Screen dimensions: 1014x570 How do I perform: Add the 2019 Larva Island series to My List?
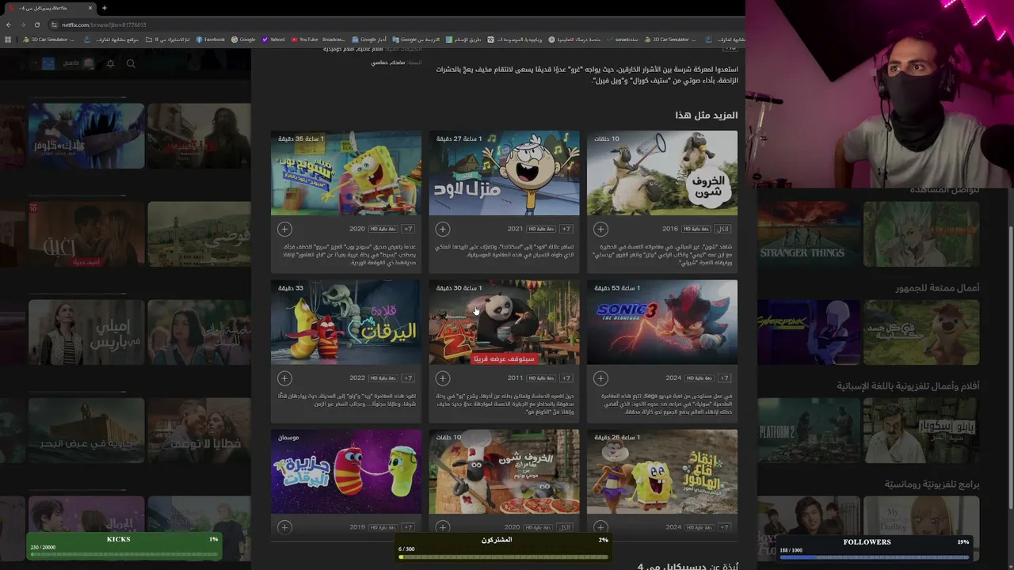coord(284,526)
